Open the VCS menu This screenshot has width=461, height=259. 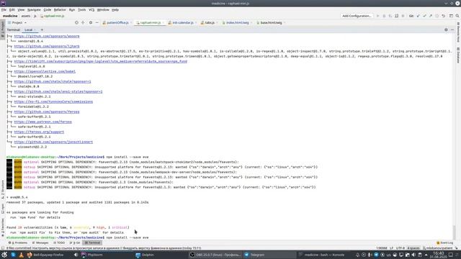(x=91, y=9)
